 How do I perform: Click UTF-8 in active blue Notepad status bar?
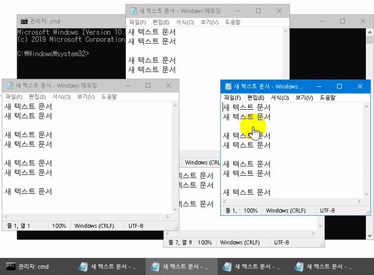[x=327, y=211]
